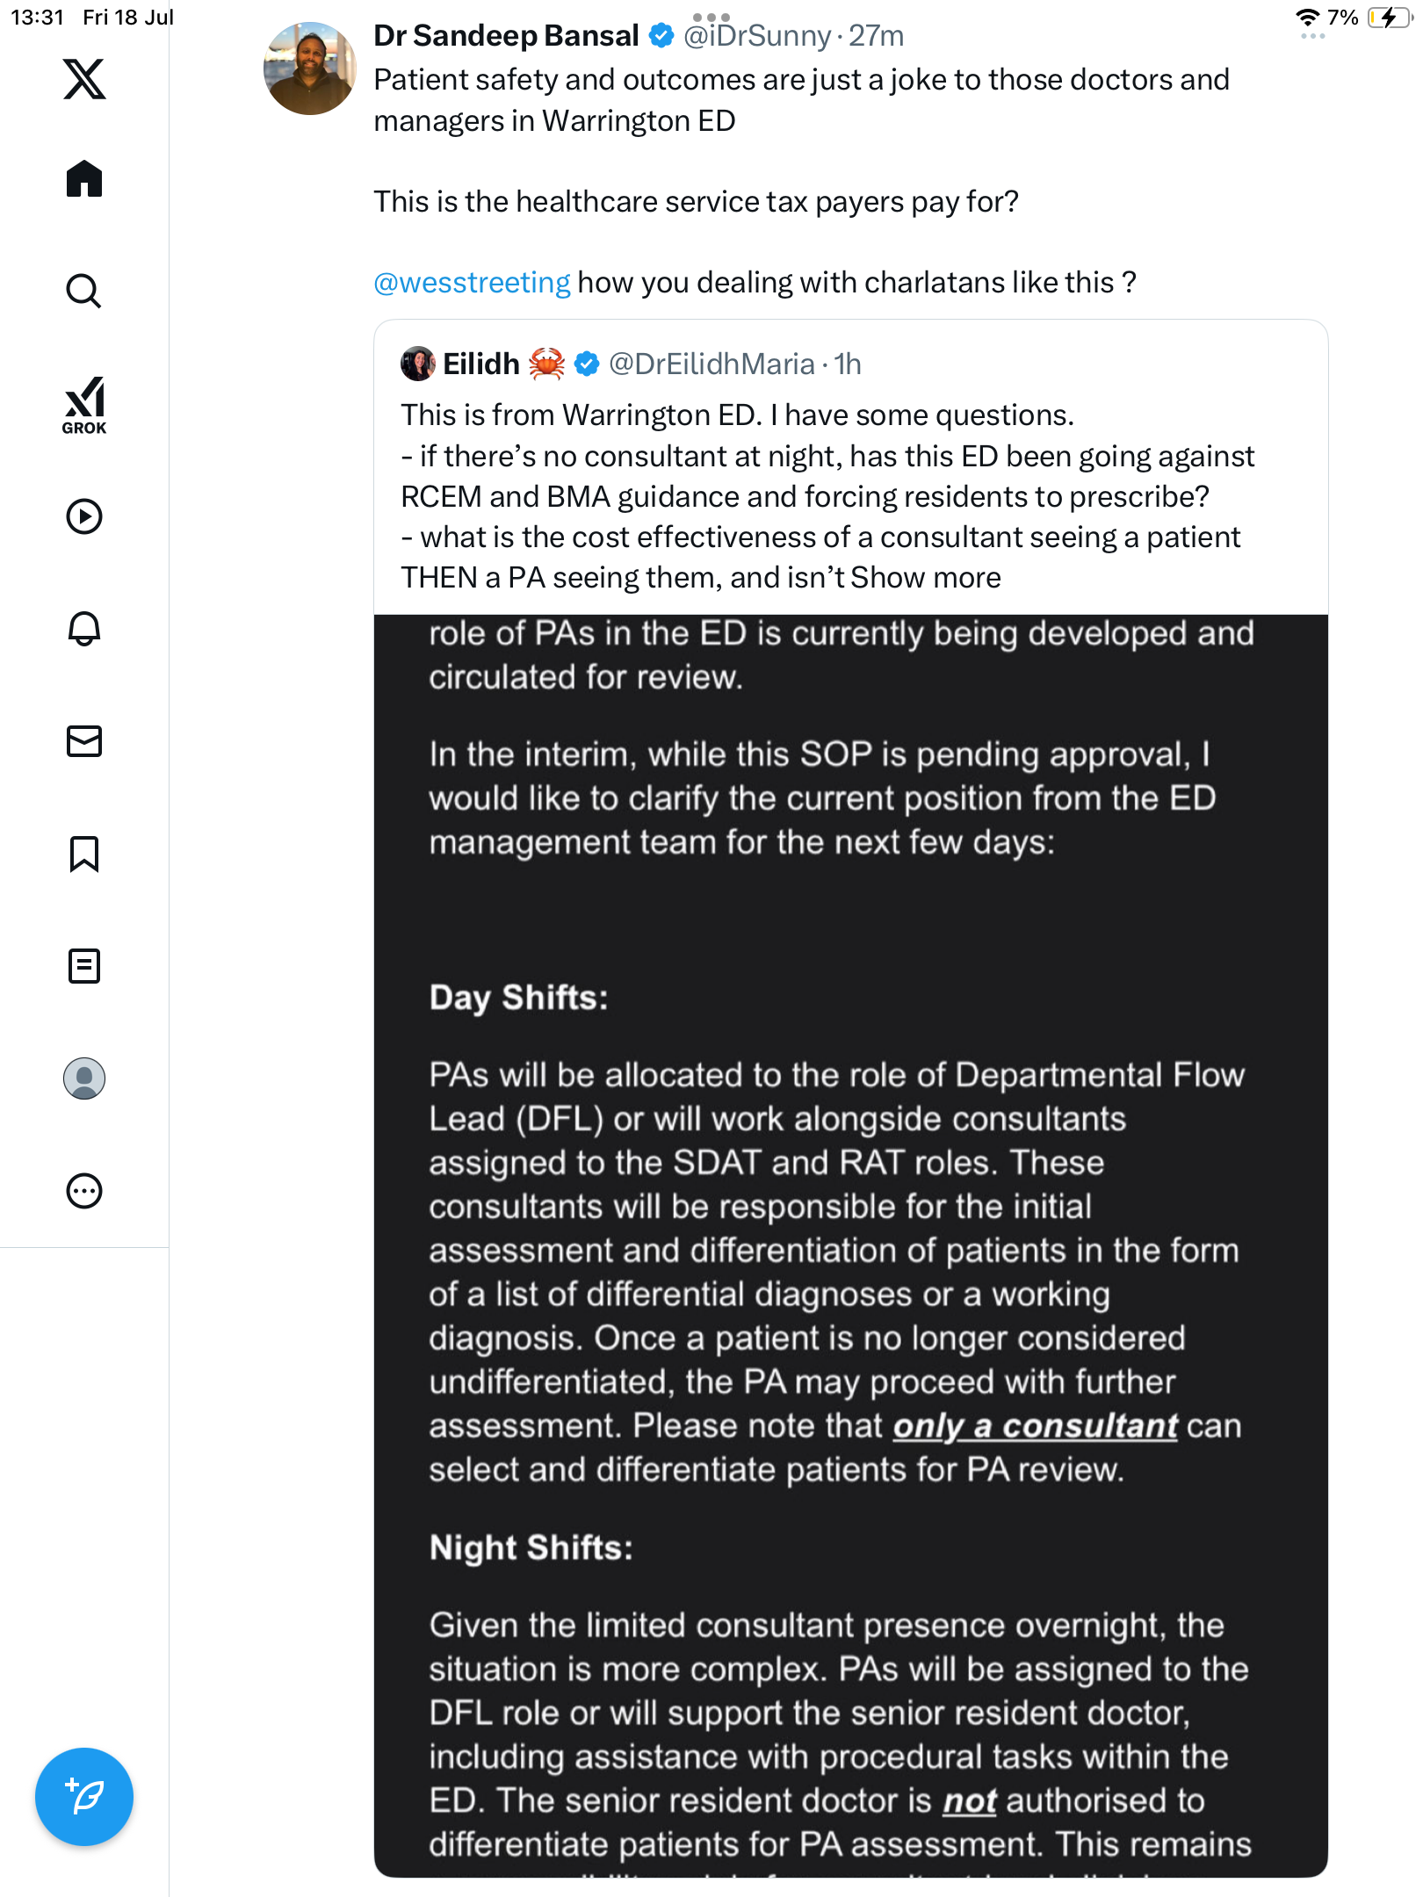Viewport: 1423px width, 1897px height.
Task: Open Dr Sandeep Bansal's profile picture
Action: coord(309,69)
